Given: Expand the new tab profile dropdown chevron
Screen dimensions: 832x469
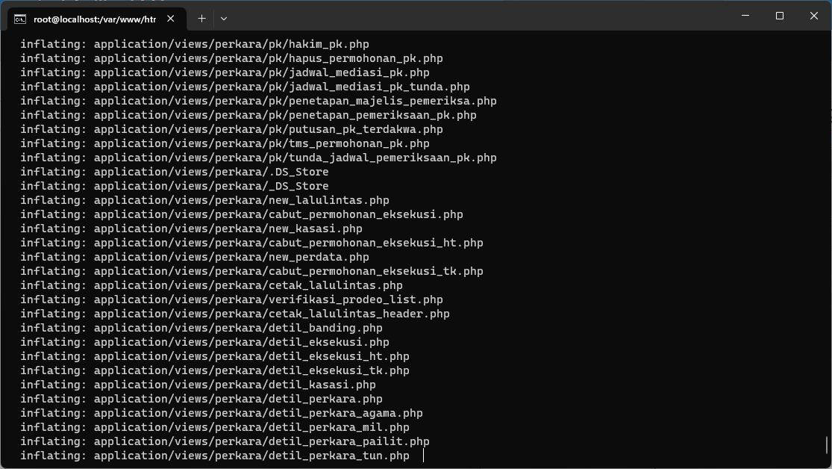Looking at the screenshot, I should [x=223, y=19].
